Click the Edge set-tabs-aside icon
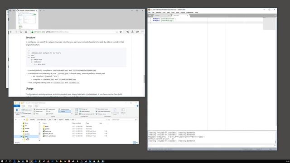Viewport: 290px width, 163px height. coord(14,10)
